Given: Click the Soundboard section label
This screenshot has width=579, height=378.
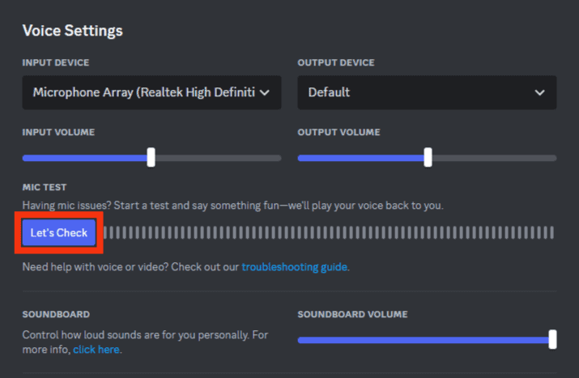Looking at the screenshot, I should click(x=56, y=315).
